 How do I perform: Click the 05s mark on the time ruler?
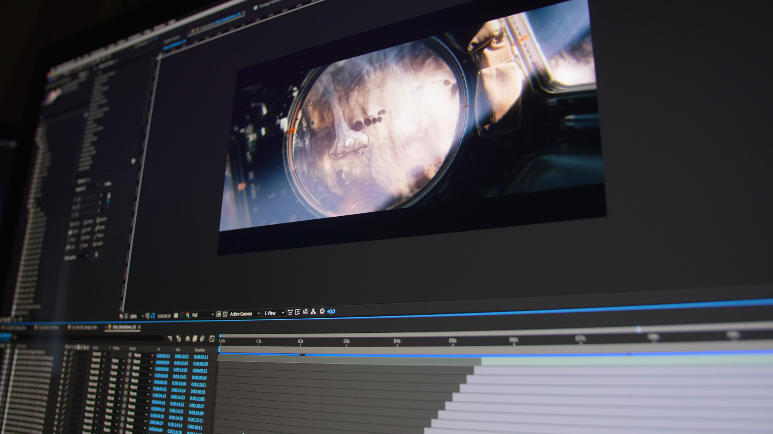point(453,340)
